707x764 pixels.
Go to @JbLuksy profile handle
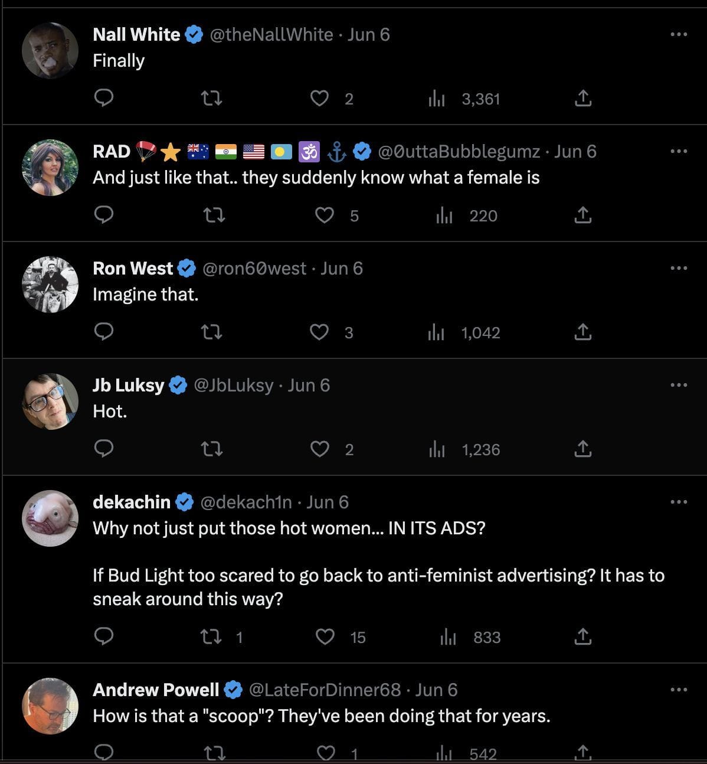pyautogui.click(x=233, y=386)
